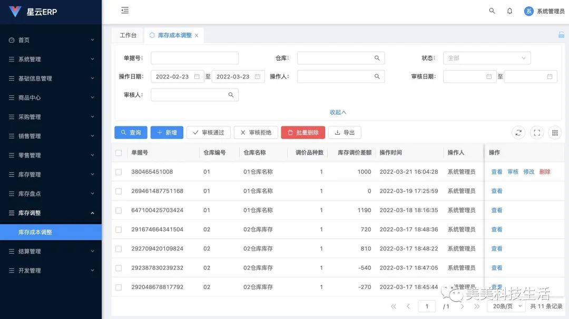The height and width of the screenshot is (319, 569).
Task: Go to first page arrow
Action: point(394,306)
